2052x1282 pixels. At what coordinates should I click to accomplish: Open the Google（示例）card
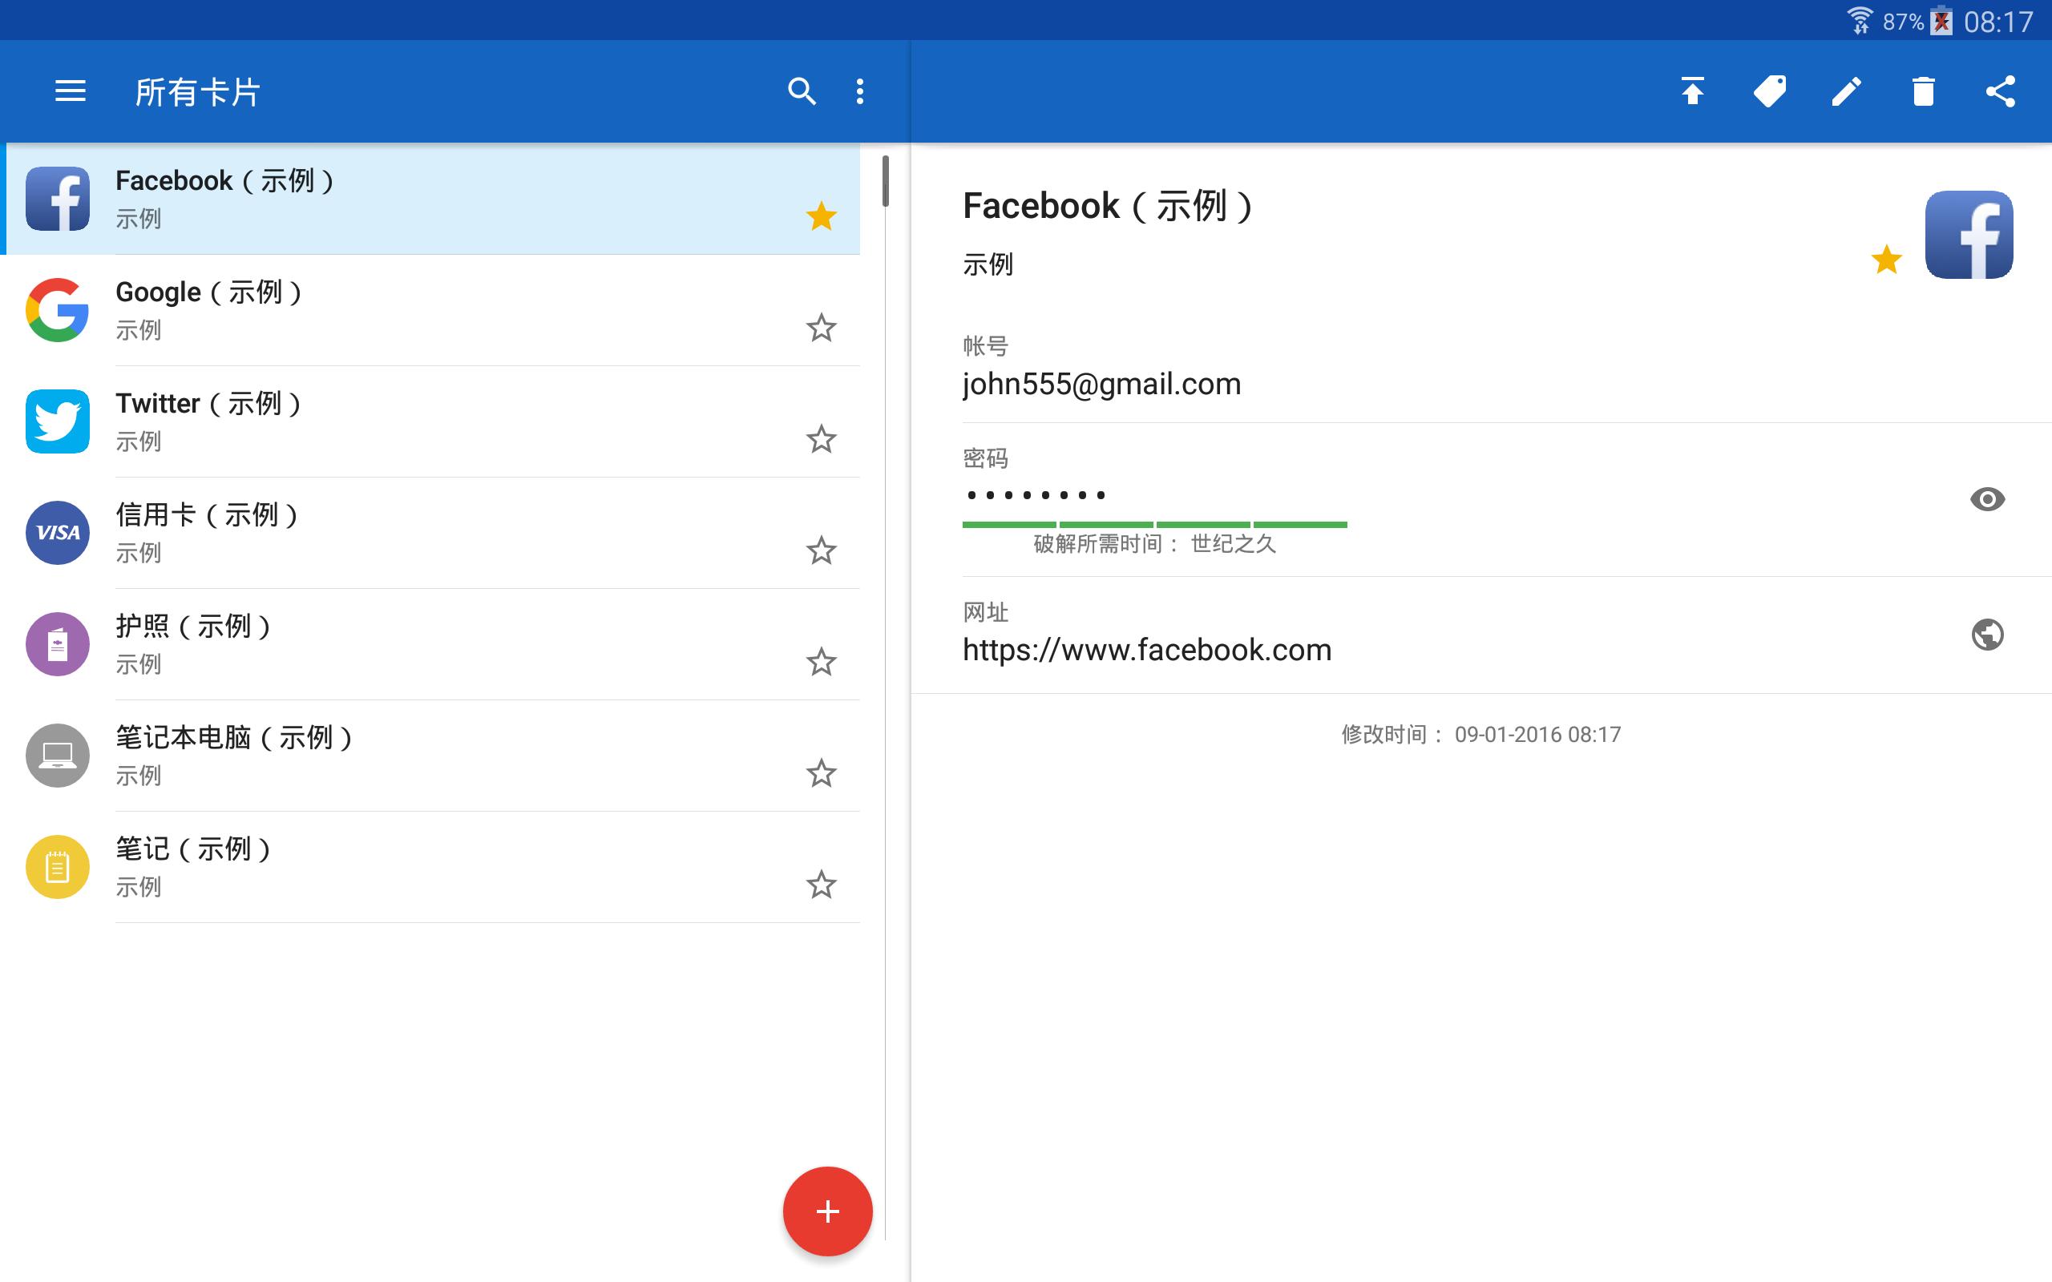tap(430, 310)
